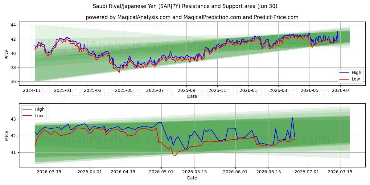This screenshot has height=185, width=370.
Task: Click the 2026-06-15 tick label
Action: click(269, 172)
